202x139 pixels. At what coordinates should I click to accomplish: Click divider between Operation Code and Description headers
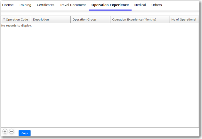click(31, 19)
